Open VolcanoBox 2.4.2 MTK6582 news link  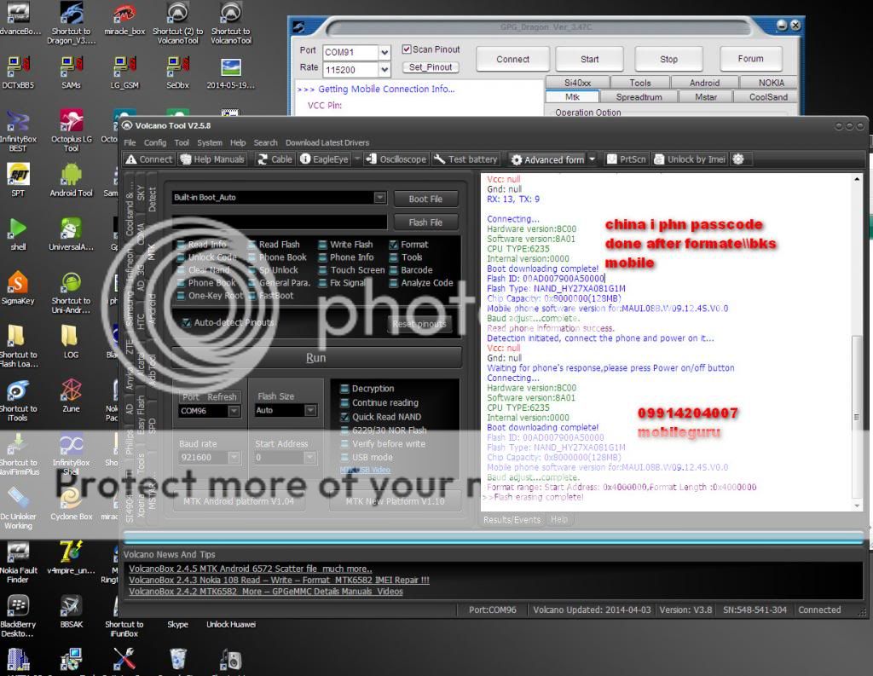click(x=266, y=592)
